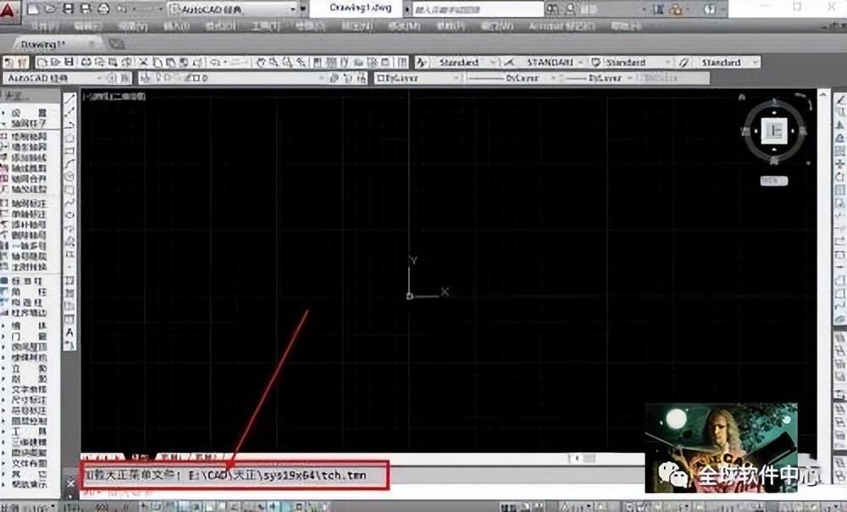Image resolution: width=847 pixels, height=512 pixels.
Task: Expand the 门窗 item in Tianzheng panel
Action: (29, 337)
